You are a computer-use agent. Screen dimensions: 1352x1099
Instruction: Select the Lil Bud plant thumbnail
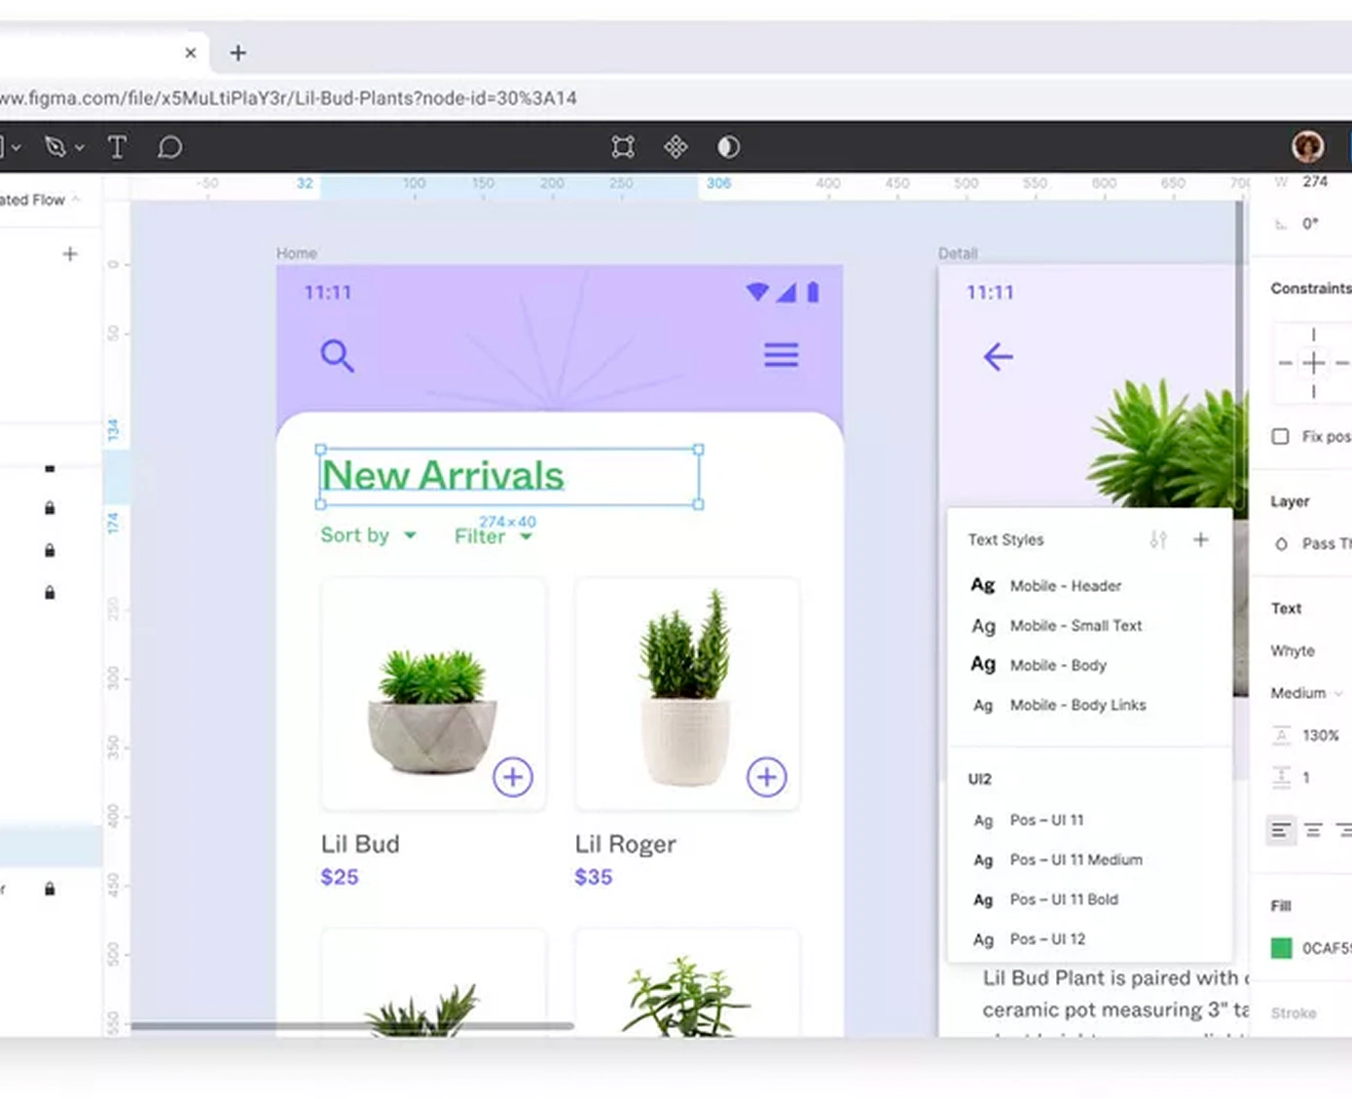tap(433, 695)
